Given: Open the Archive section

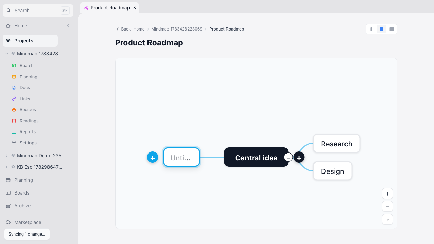Looking at the screenshot, I should click(x=22, y=206).
